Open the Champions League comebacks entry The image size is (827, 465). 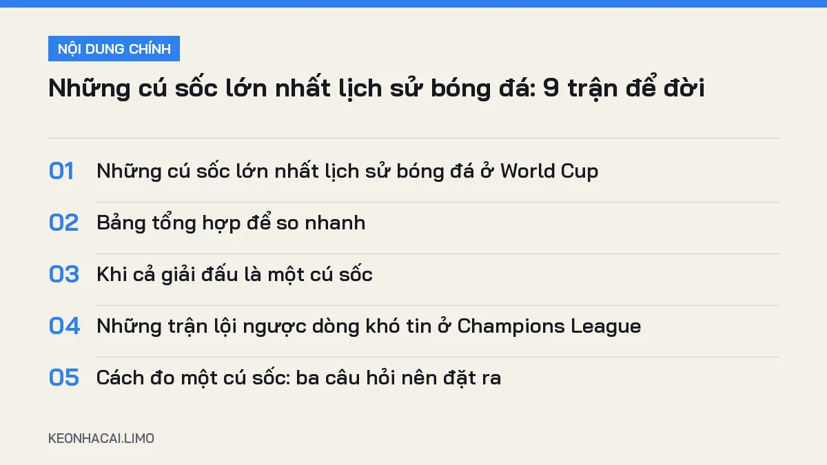point(369,326)
